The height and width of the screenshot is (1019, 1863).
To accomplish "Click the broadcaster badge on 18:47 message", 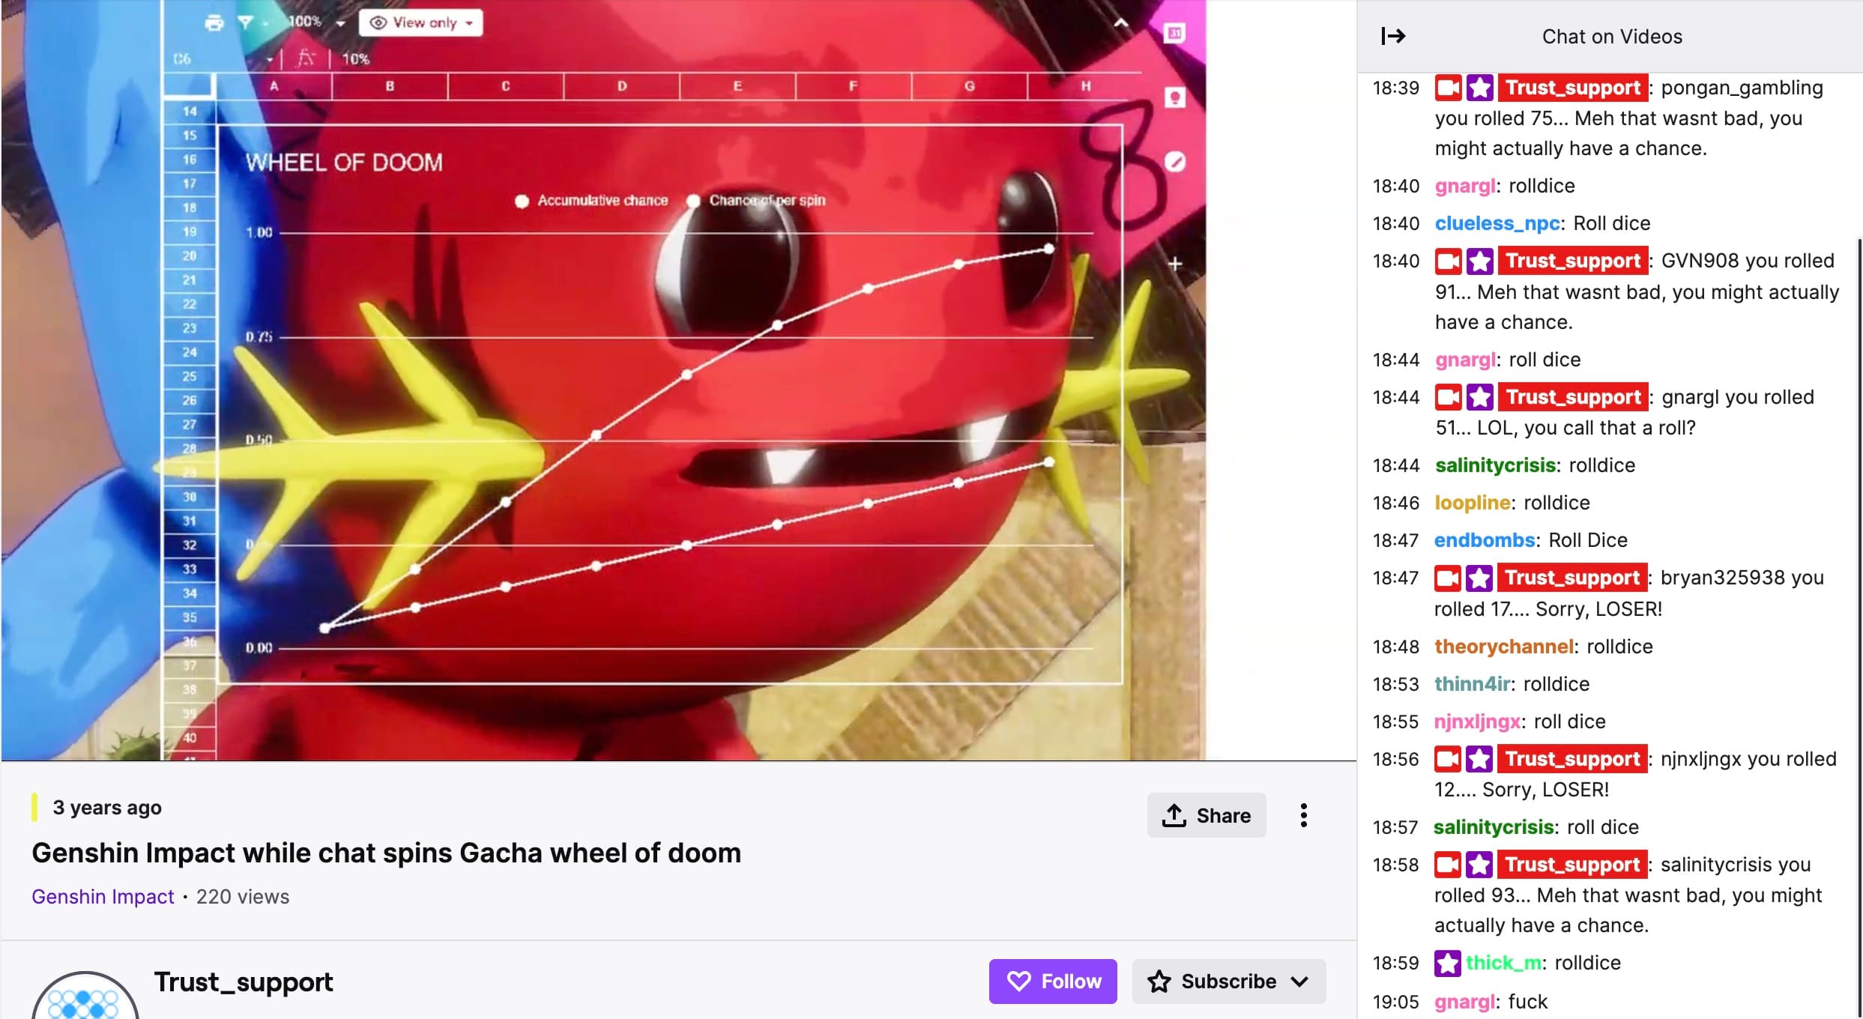I will coord(1447,578).
